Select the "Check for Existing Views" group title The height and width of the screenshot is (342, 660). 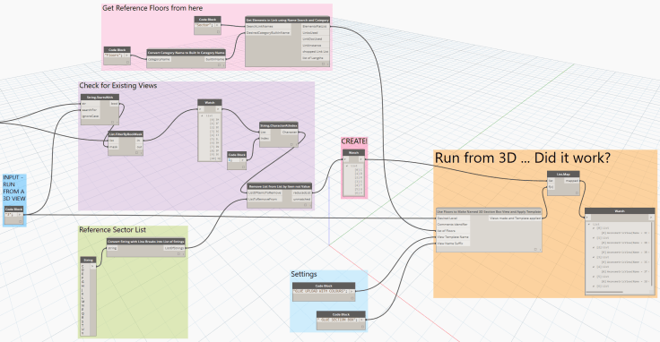pyautogui.click(x=117, y=85)
